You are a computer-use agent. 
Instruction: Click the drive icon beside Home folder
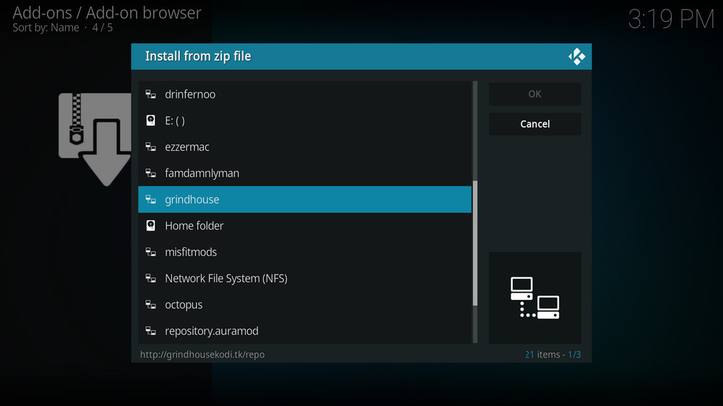tap(151, 226)
